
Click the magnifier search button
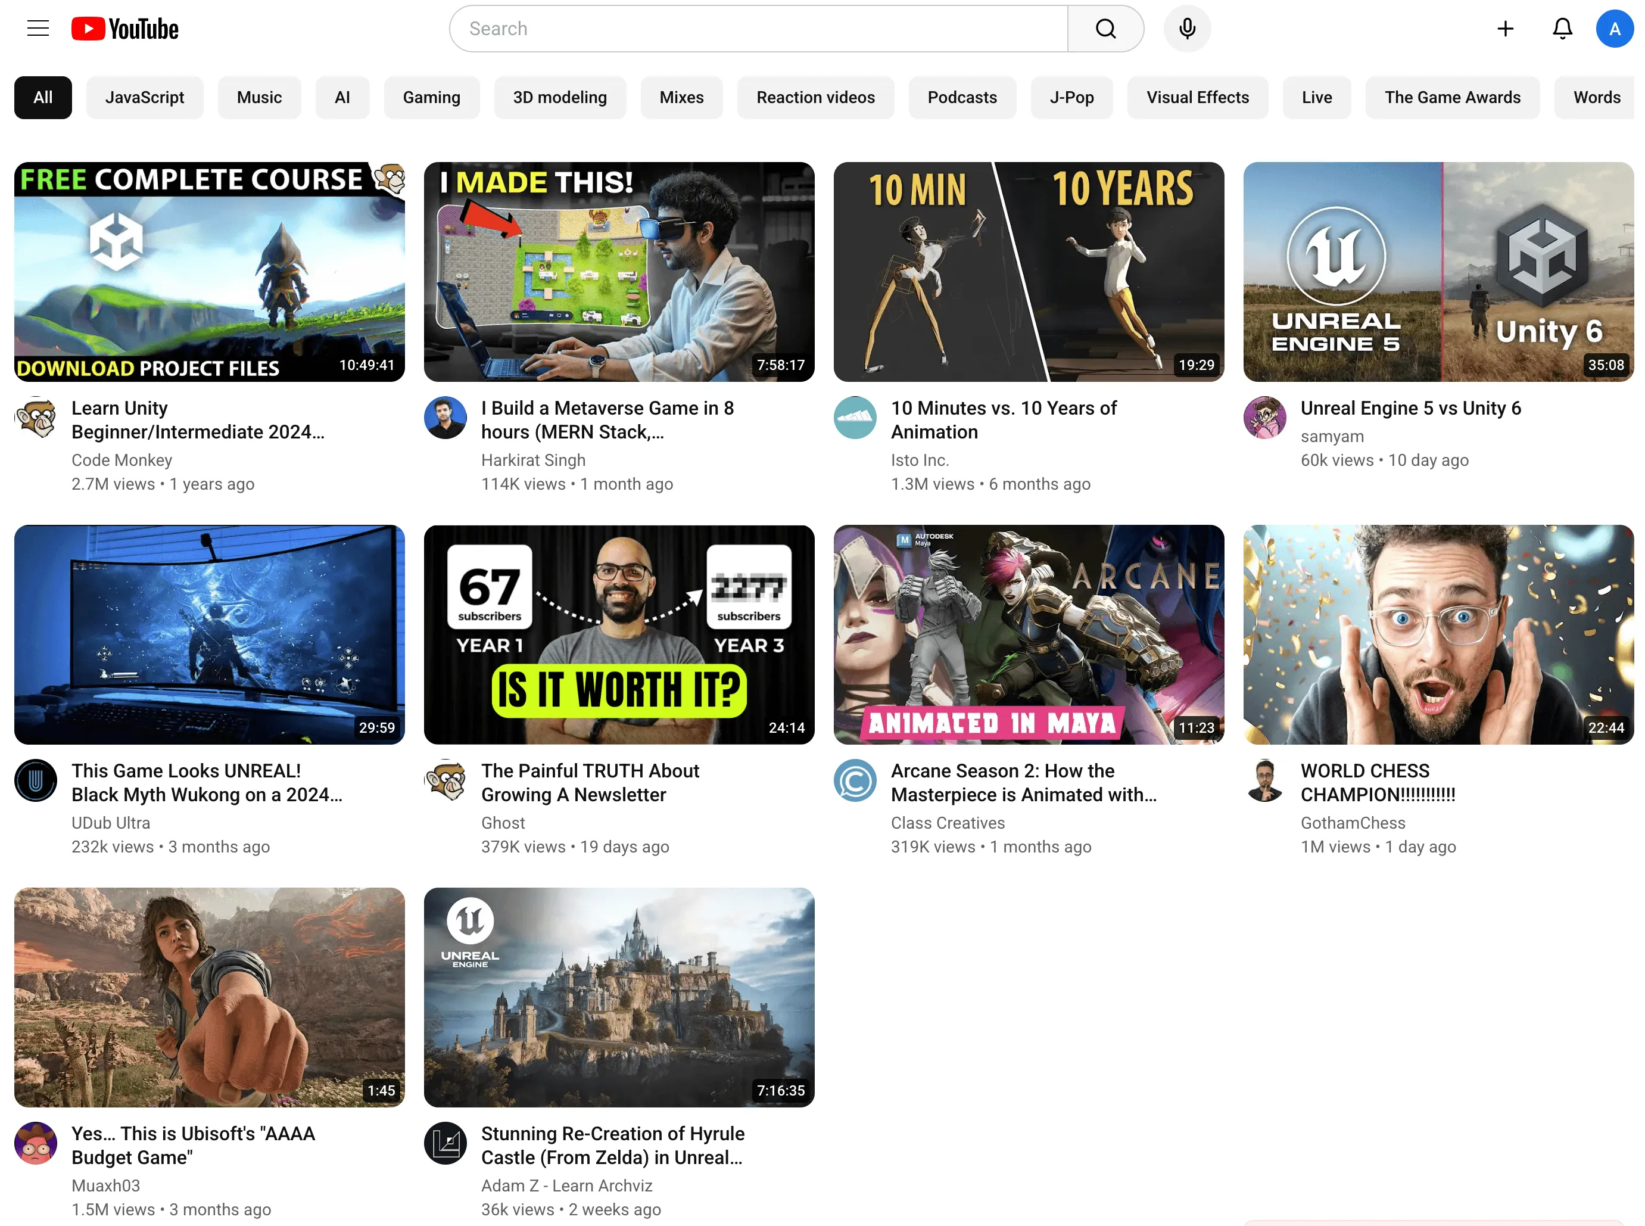click(1105, 29)
